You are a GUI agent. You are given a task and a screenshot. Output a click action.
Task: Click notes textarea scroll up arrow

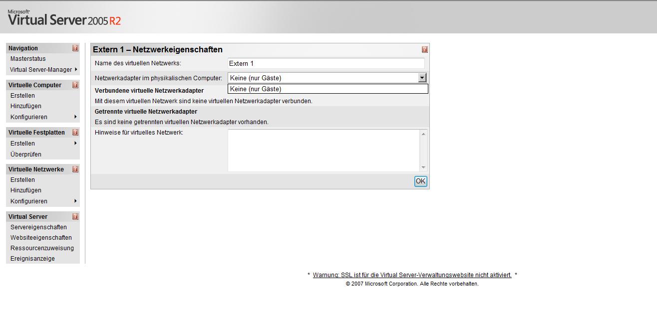click(x=424, y=134)
